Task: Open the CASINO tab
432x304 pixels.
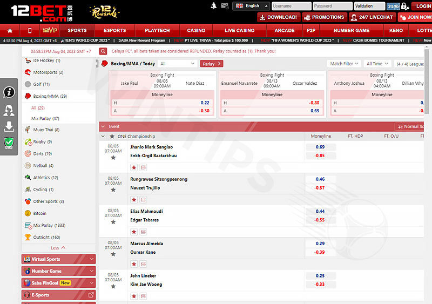Action: 196,30
